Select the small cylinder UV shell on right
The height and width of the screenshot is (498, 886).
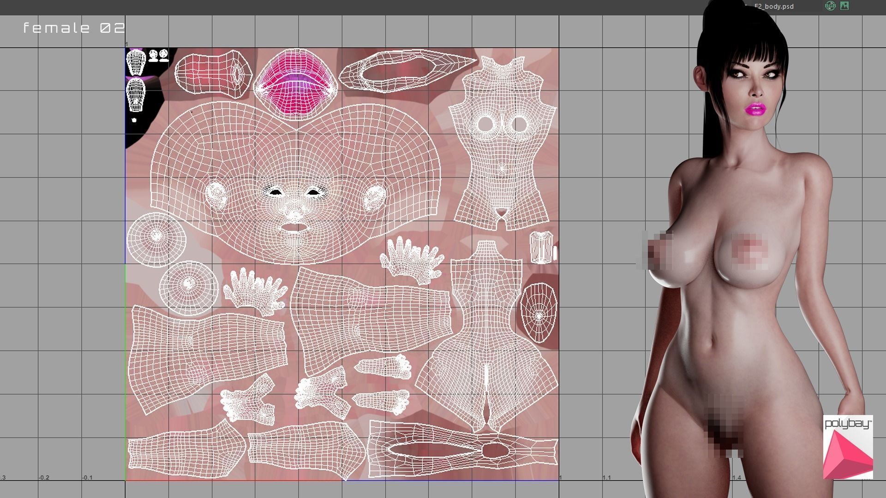tap(541, 248)
